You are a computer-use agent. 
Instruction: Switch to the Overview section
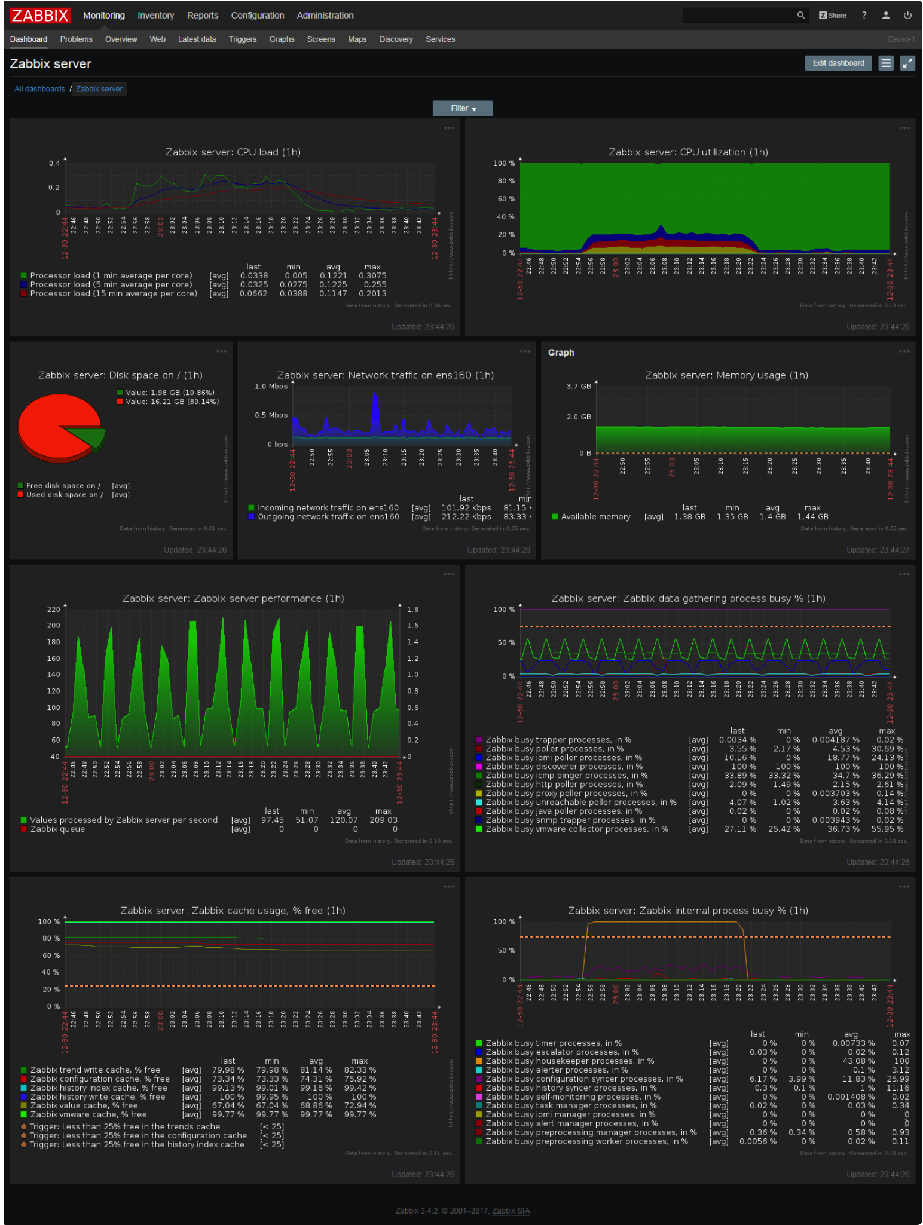121,39
